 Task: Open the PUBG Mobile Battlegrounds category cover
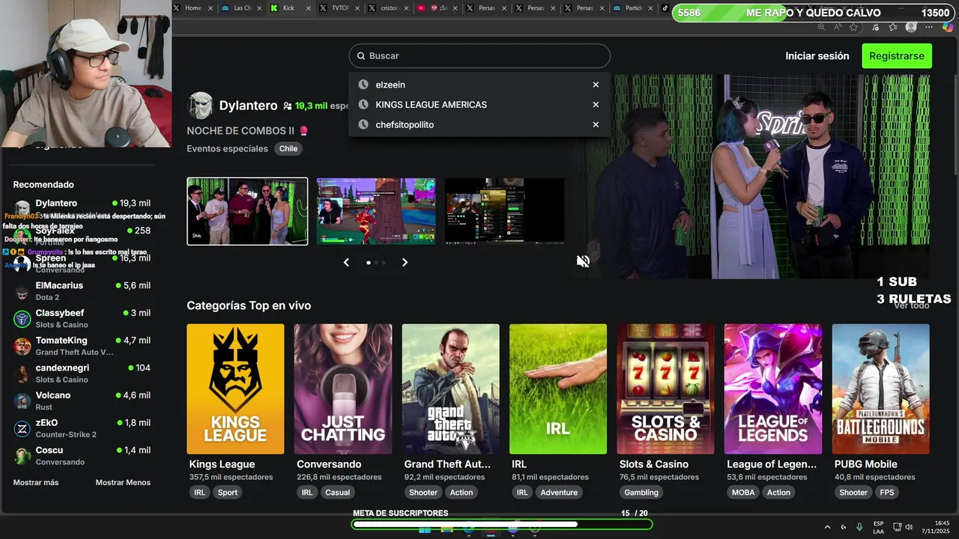[880, 389]
